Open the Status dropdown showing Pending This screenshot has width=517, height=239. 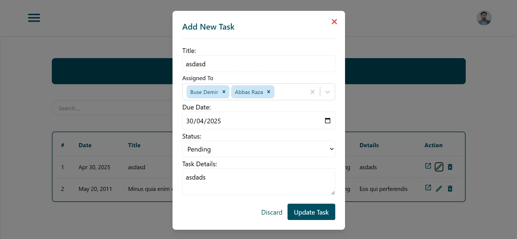pyautogui.click(x=258, y=149)
